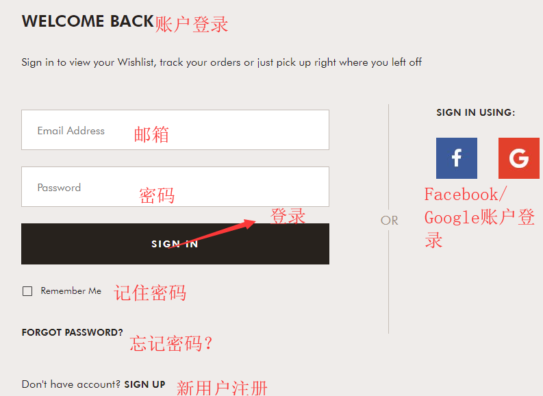Click the red 账户登录 annotation
Image resolution: width=543 pixels, height=396 pixels.
[x=192, y=25]
